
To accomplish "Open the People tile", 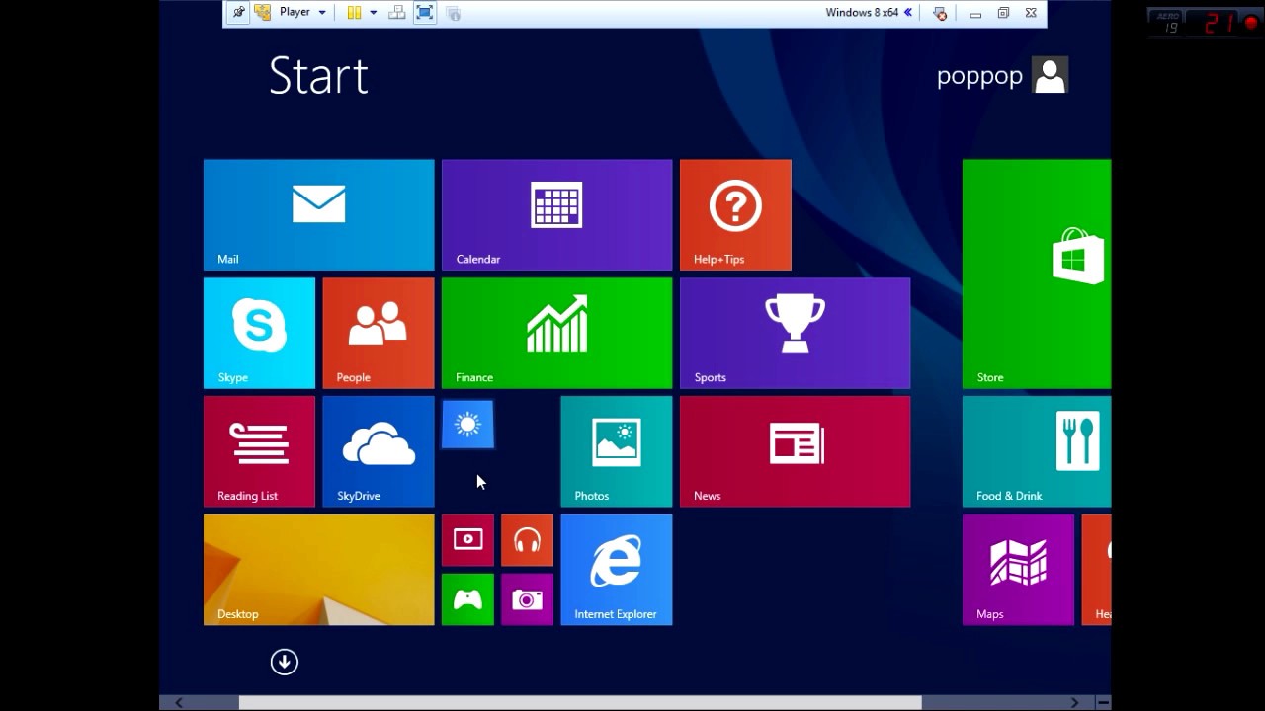I will click(378, 333).
